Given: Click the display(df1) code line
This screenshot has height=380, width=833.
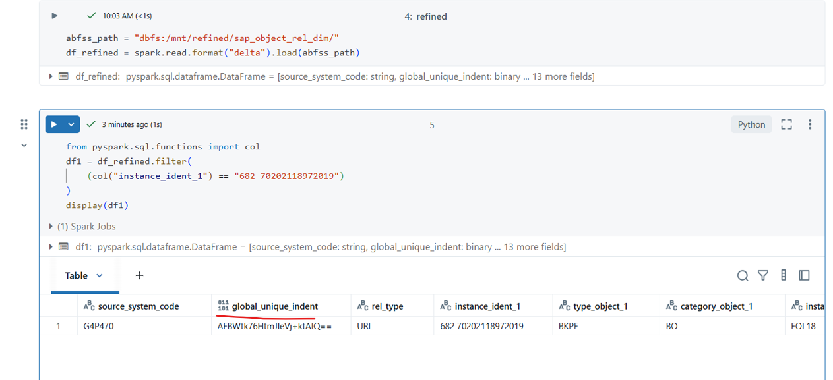Looking at the screenshot, I should click(x=97, y=205).
